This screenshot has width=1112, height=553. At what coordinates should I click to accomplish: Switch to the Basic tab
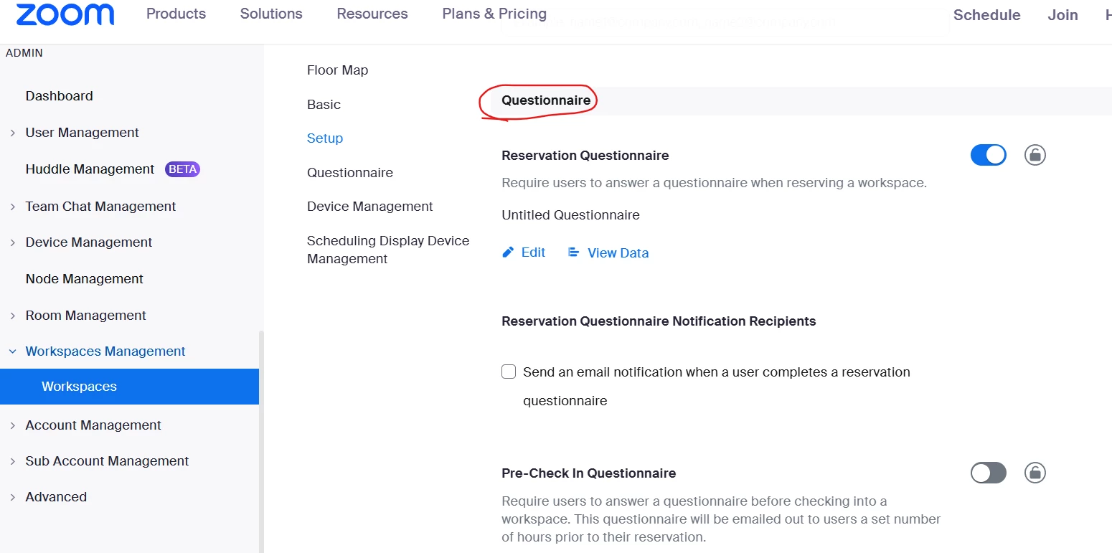point(324,105)
